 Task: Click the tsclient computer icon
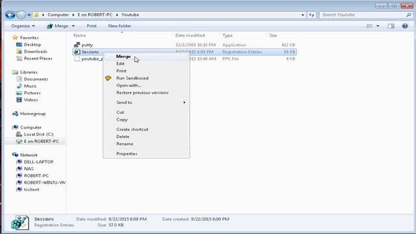coord(19,189)
